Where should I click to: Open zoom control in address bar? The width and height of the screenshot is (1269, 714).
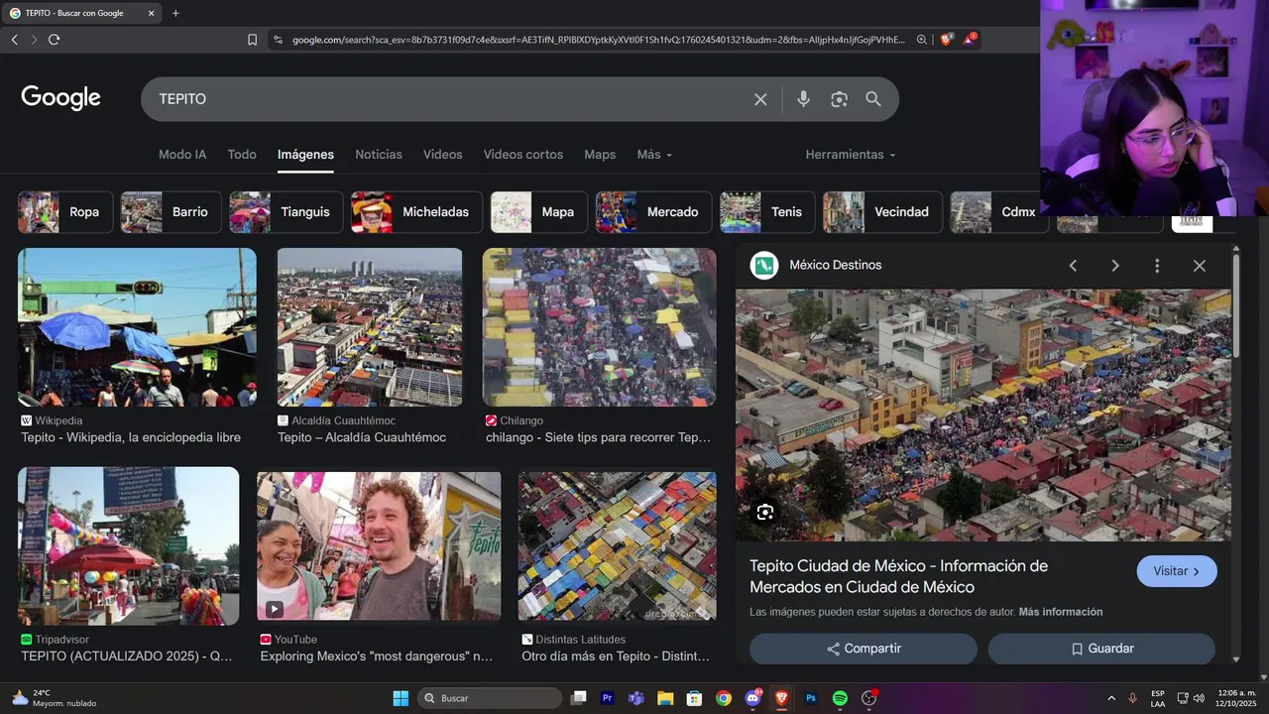click(x=922, y=40)
